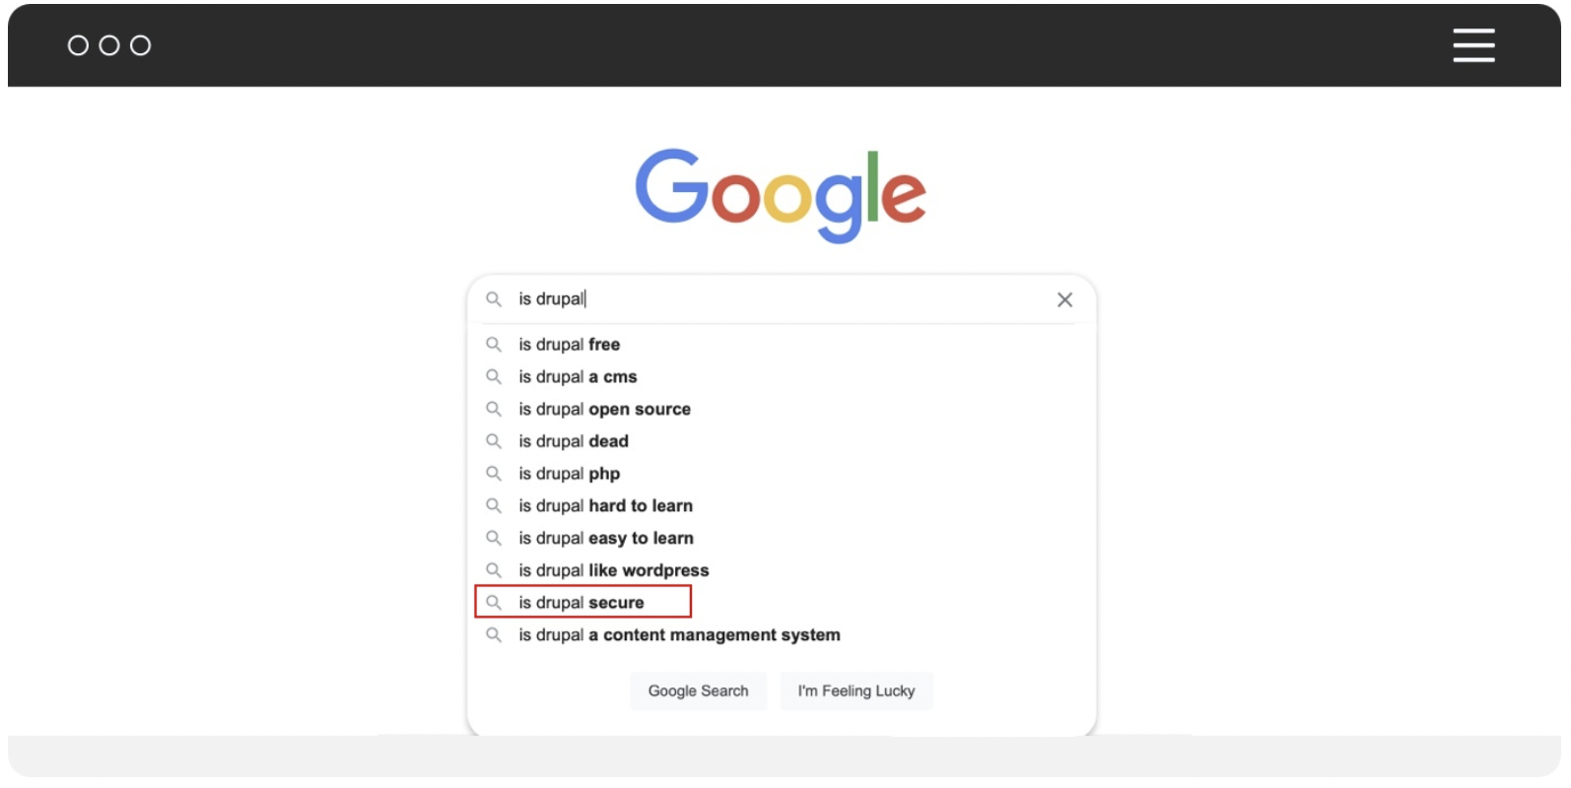Choose suggestion "is drupal open source"
The height and width of the screenshot is (788, 1571).
(604, 410)
